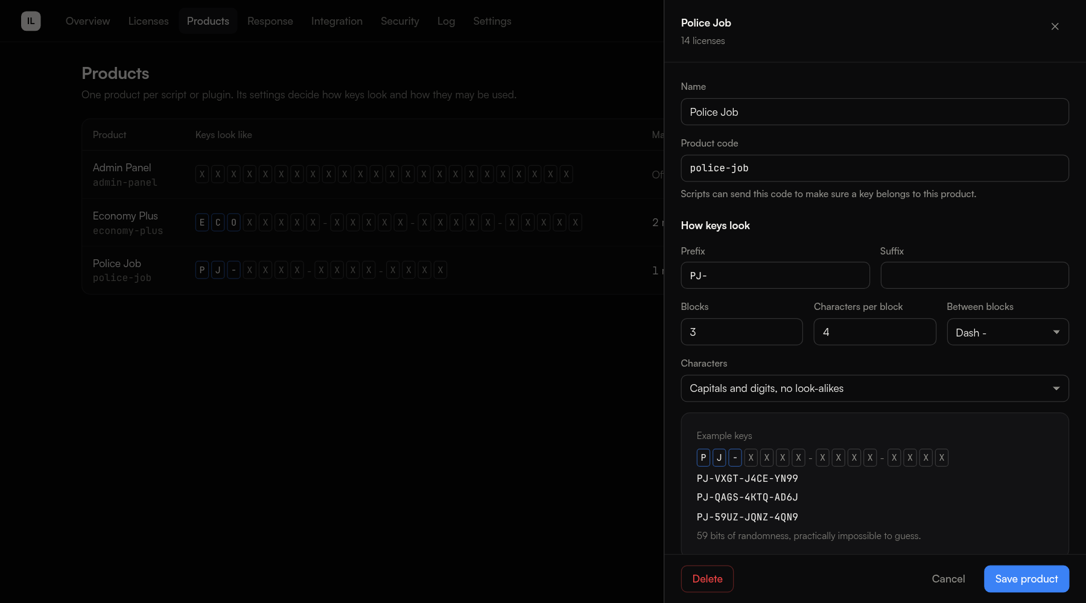Expand the Characters dropdown
This screenshot has height=603, width=1086.
[875, 389]
